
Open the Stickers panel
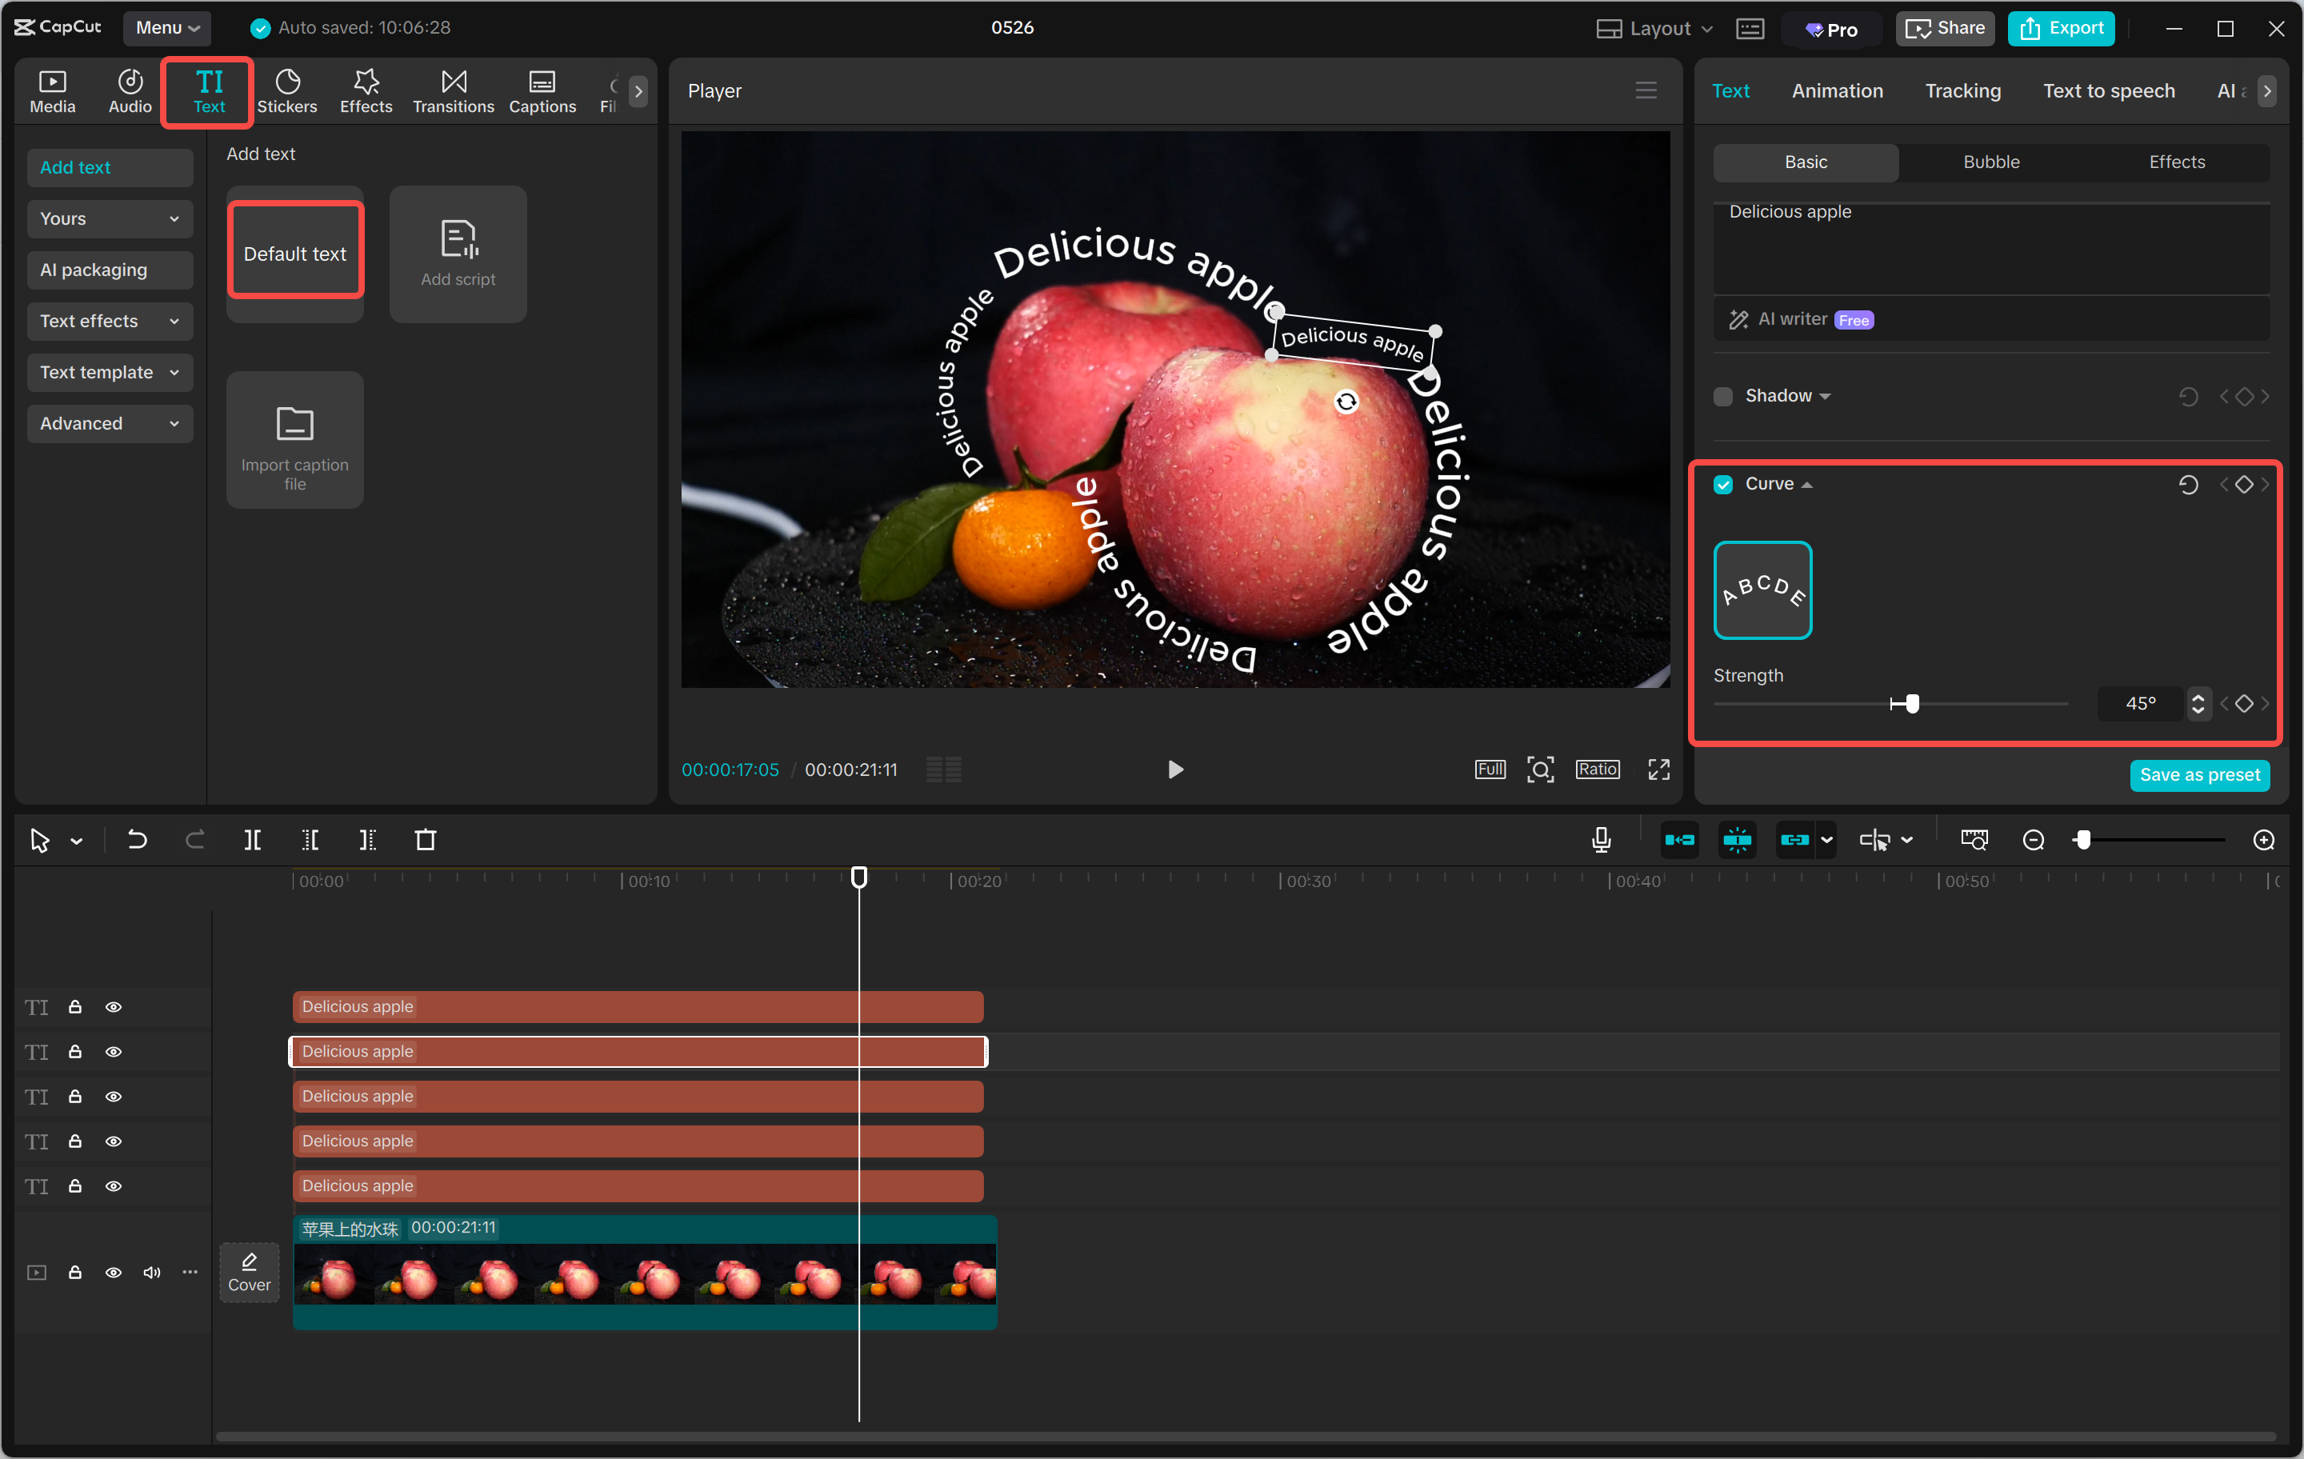pos(287,91)
